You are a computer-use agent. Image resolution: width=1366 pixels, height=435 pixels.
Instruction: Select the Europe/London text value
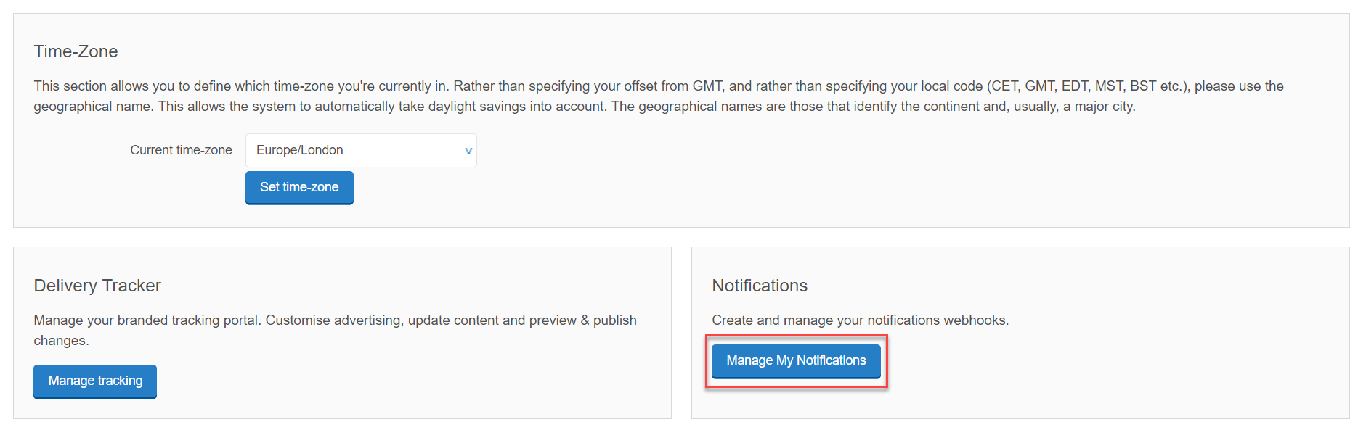(299, 149)
